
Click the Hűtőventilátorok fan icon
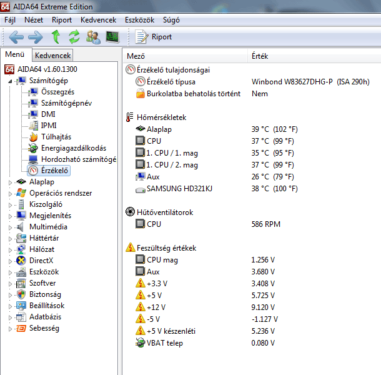click(131, 212)
